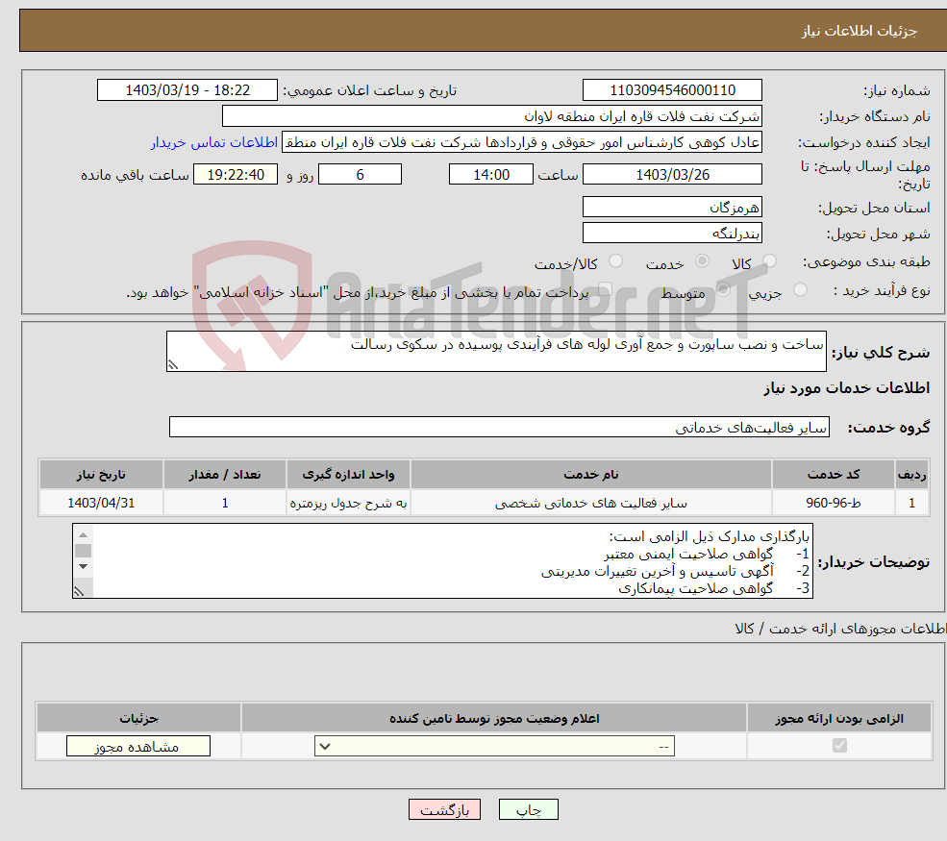Click اعلام وضعیت مجوز توسط تامین کننده header
The width and height of the screenshot is (947, 841).
pos(494,718)
